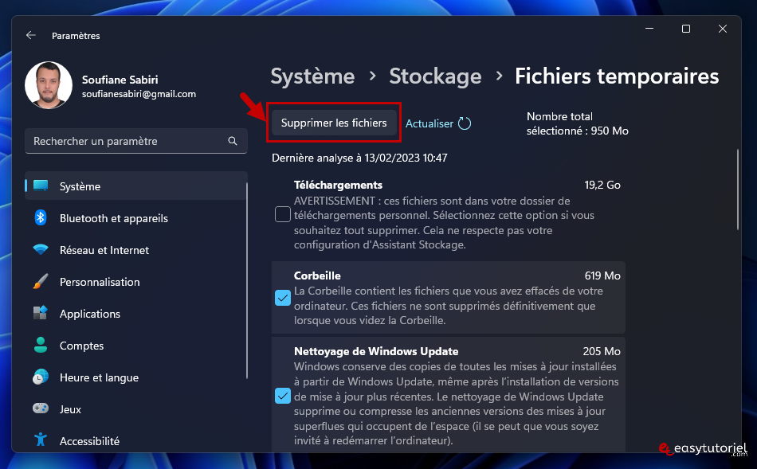The height and width of the screenshot is (469, 757).
Task: Click the Actualiser refresh circle icon
Action: point(465,123)
